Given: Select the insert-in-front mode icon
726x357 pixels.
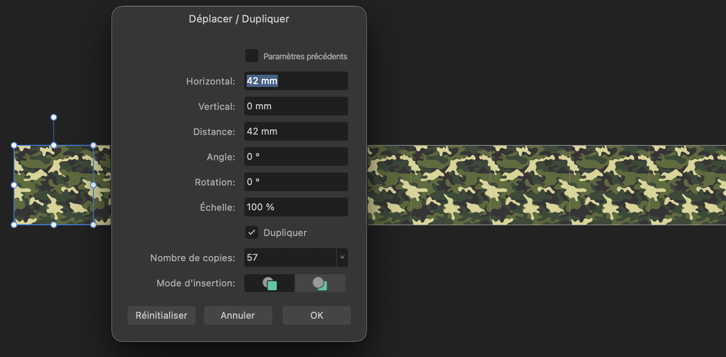Looking at the screenshot, I should click(x=270, y=283).
